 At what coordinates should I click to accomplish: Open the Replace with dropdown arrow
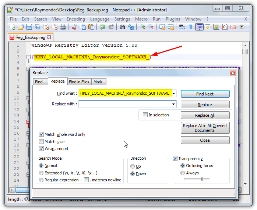pyautogui.click(x=173, y=104)
